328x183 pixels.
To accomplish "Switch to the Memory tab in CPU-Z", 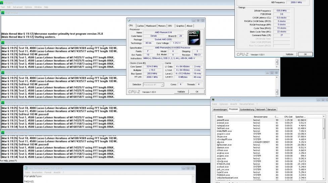I will (x=162, y=26).
